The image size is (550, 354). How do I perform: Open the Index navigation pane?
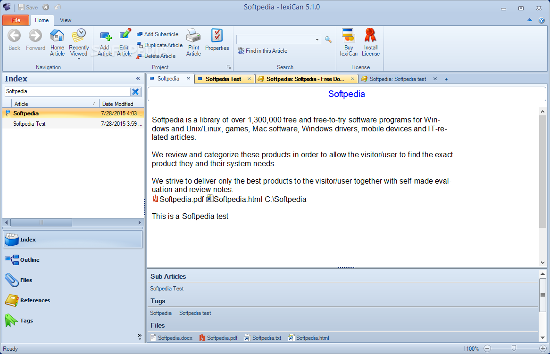coord(73,240)
